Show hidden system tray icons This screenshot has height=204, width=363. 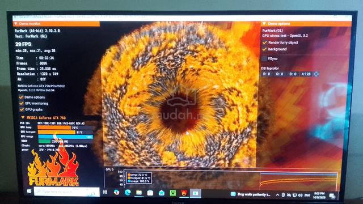pyautogui.click(x=277, y=195)
